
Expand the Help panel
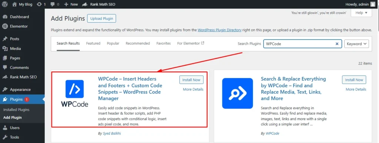361,13
